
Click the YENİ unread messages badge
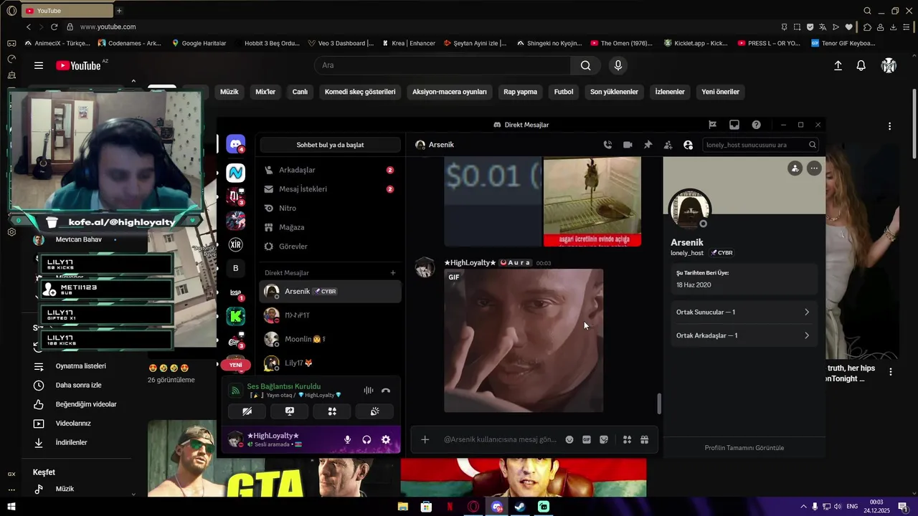pos(235,365)
